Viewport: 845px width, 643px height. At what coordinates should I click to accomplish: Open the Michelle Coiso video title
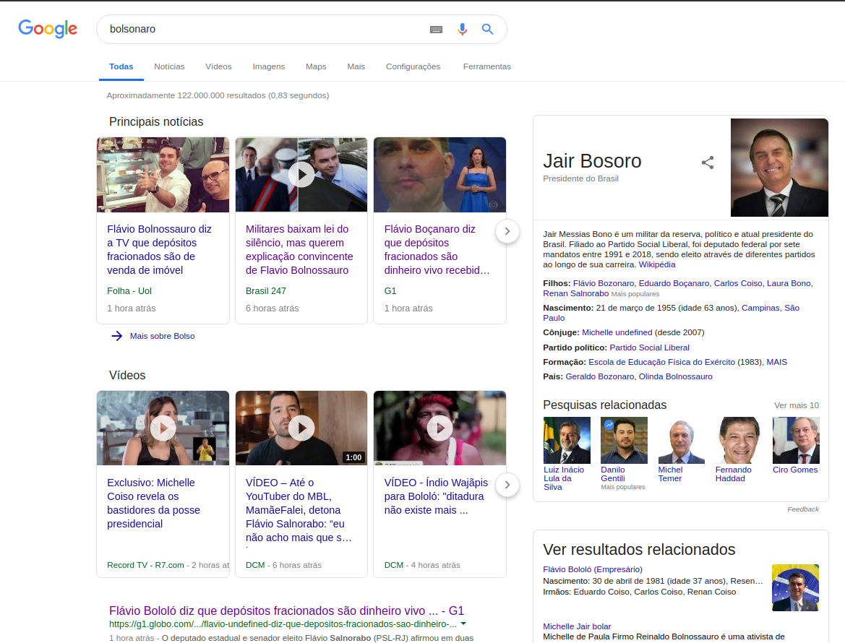[x=153, y=503]
